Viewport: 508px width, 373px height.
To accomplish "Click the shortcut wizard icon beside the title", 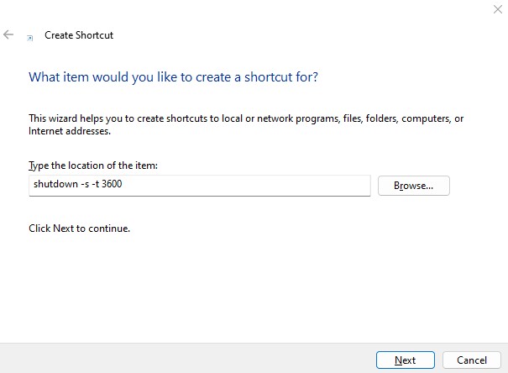I will (x=29, y=39).
